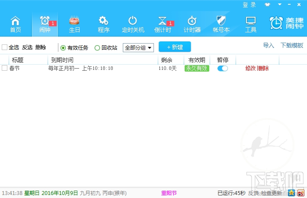Expand the 全部分组 group dropdown

[138, 47]
